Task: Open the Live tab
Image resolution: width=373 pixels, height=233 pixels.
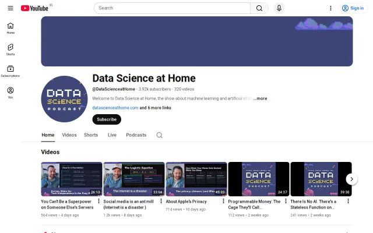Action: [x=112, y=135]
